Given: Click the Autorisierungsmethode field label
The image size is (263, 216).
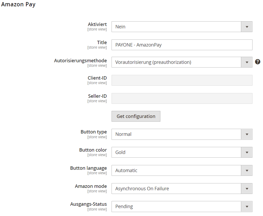Looking at the screenshot, I should [x=80, y=61].
